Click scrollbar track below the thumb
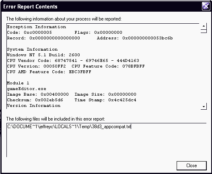The image size is (212, 174). tap(204, 68)
